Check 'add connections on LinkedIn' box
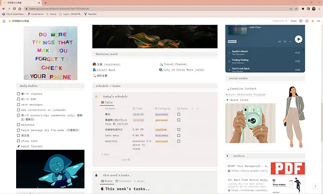The width and height of the screenshot is (323, 194). [18, 110]
